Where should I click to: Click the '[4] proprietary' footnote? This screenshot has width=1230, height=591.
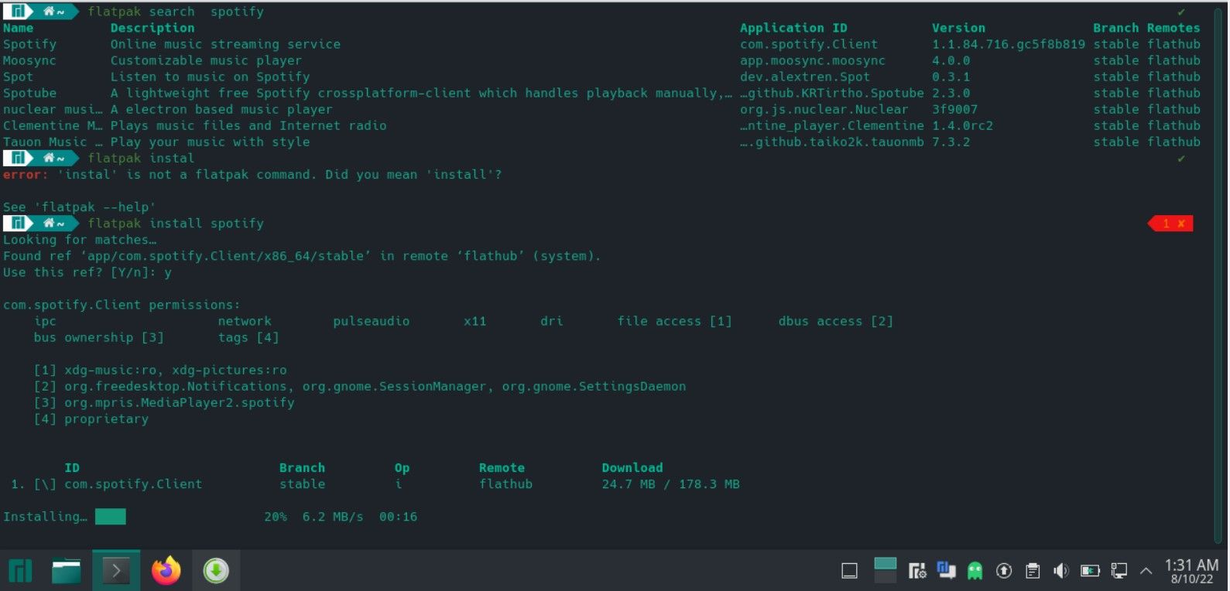click(91, 418)
